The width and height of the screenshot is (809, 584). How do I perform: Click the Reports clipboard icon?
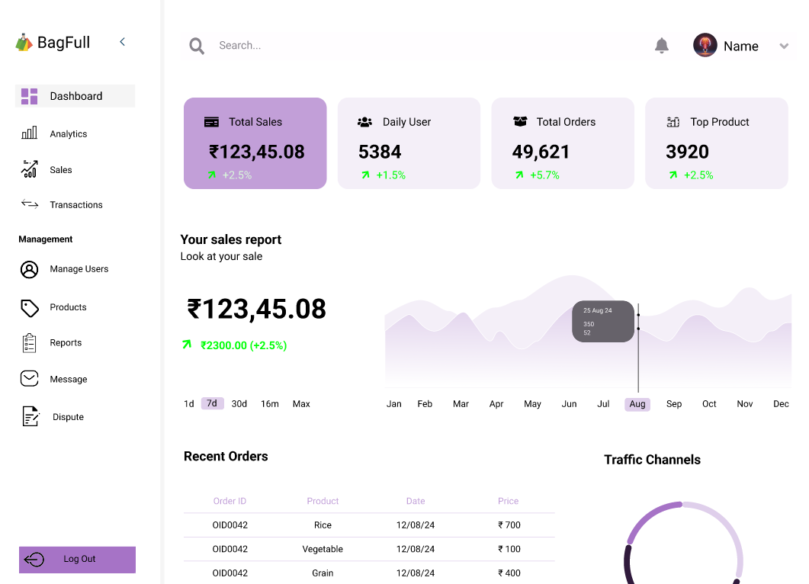[30, 343]
